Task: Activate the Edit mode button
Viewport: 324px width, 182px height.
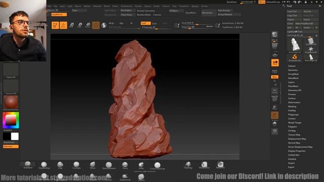Action: (55, 25)
